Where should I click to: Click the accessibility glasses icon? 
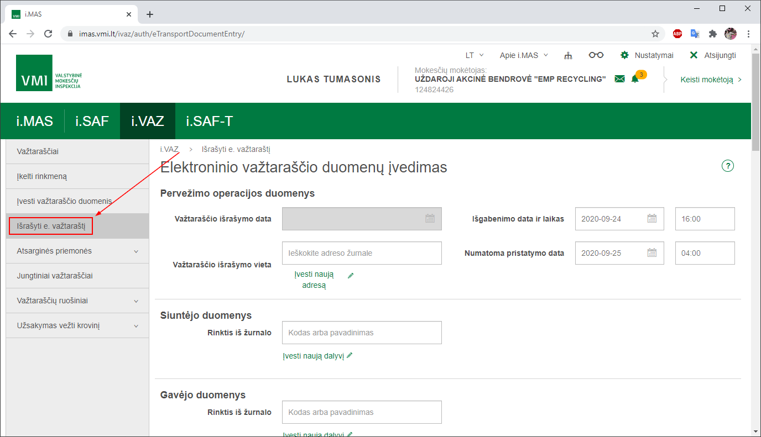click(596, 55)
